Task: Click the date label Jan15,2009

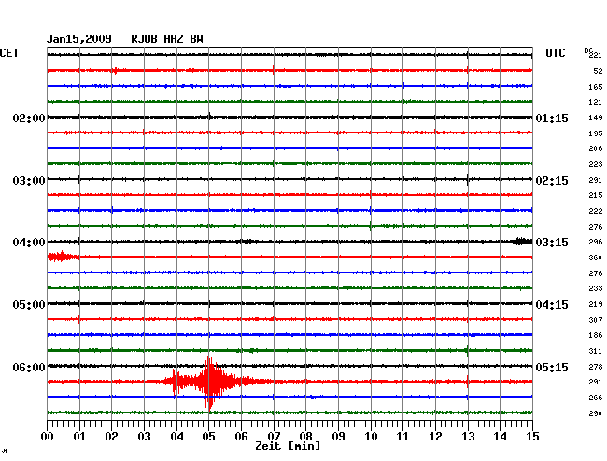Action: 79,39
